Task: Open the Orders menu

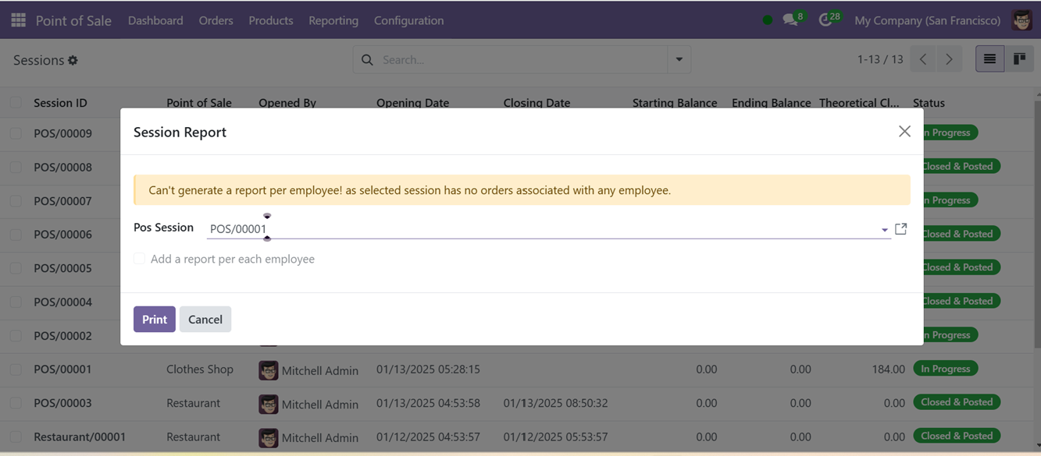Action: coord(216,20)
